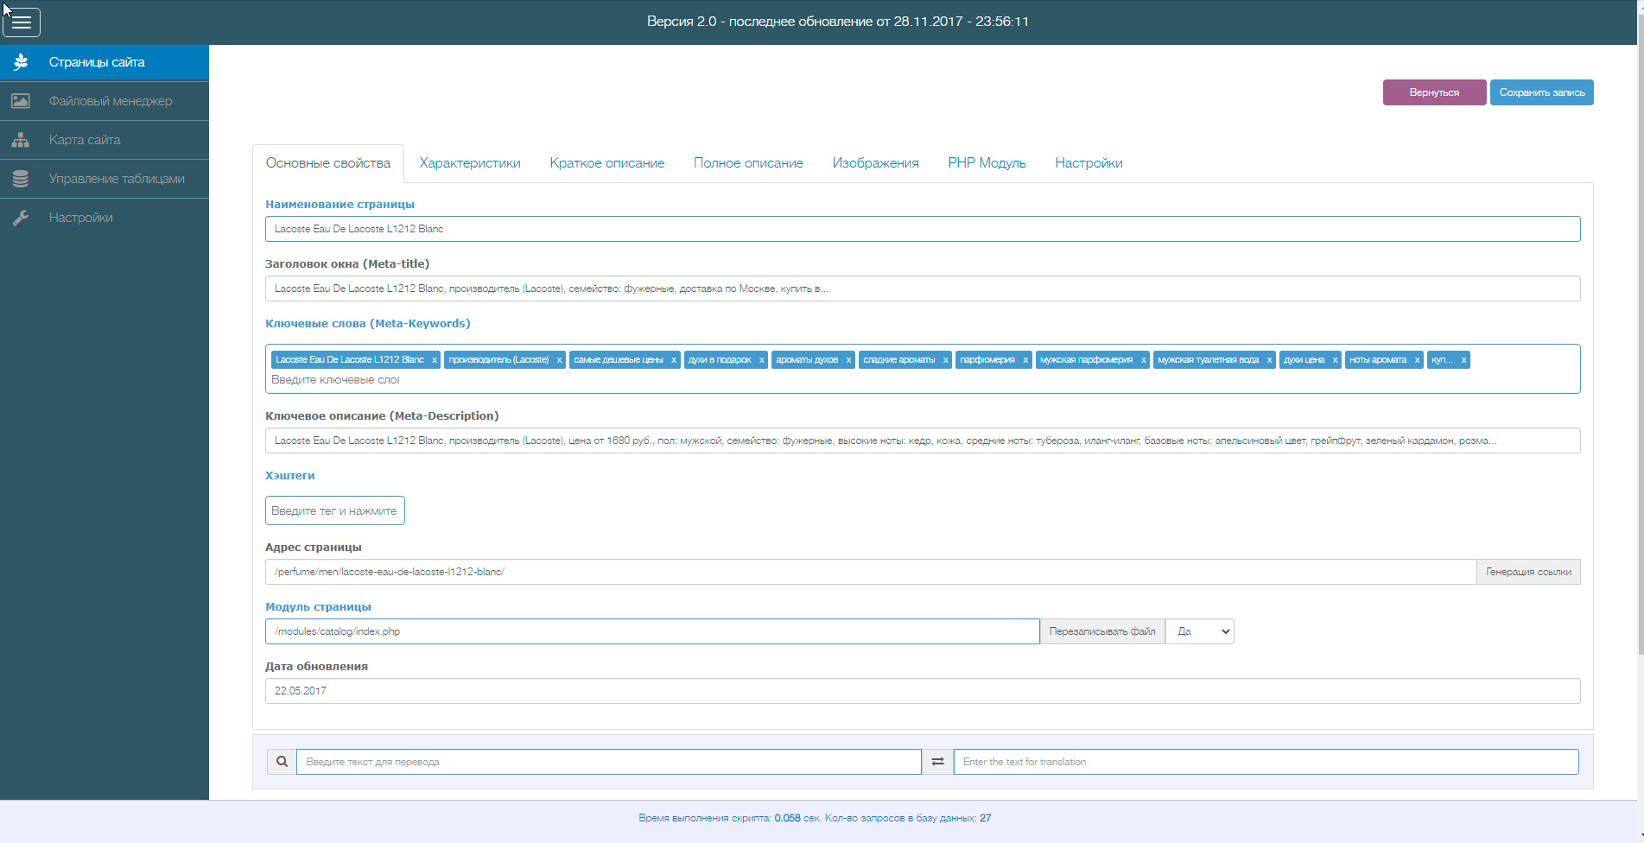
Task: Click the image icon for Файловый менеджер
Action: [x=21, y=101]
